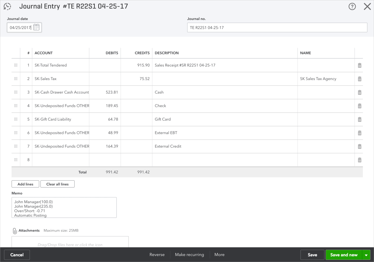Grab drag handle of line 5

tap(16, 119)
